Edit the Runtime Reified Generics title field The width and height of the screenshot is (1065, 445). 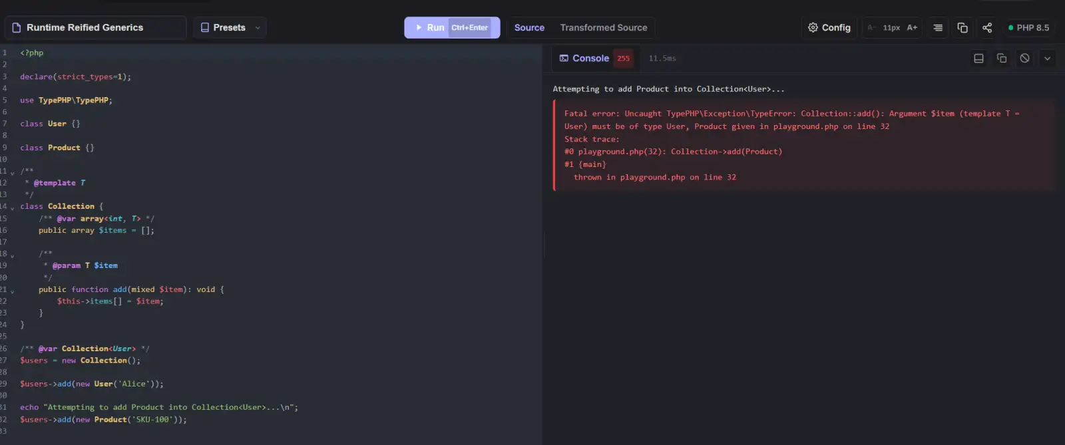[x=96, y=27]
